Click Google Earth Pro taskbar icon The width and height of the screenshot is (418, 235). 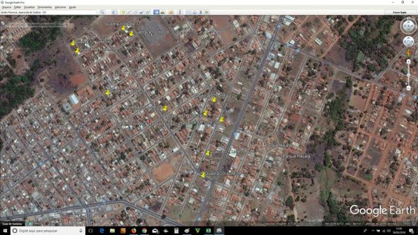click(219, 230)
